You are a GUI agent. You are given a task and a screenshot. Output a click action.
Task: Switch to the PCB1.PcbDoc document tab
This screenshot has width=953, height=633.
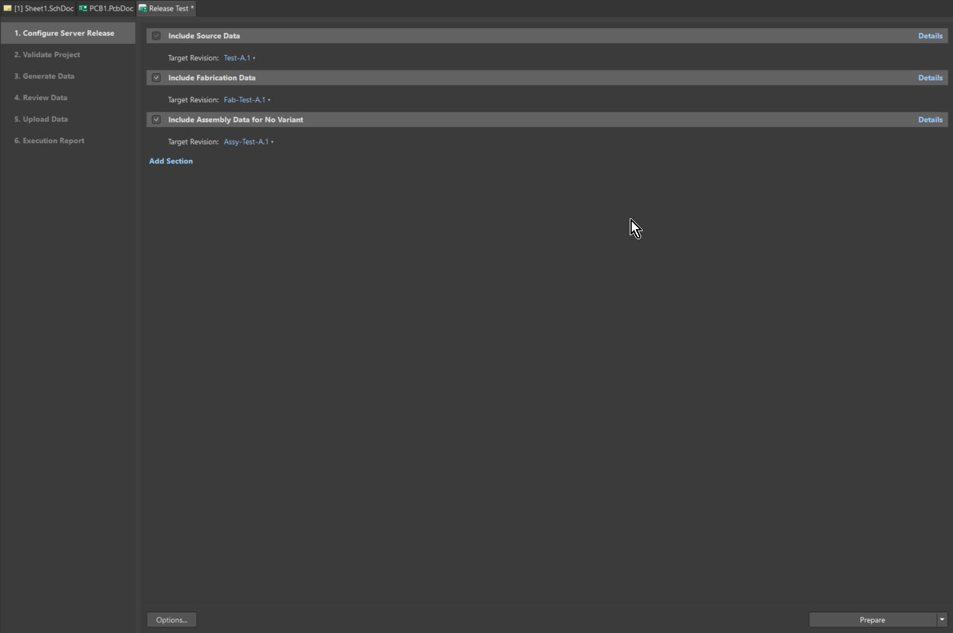(x=106, y=9)
